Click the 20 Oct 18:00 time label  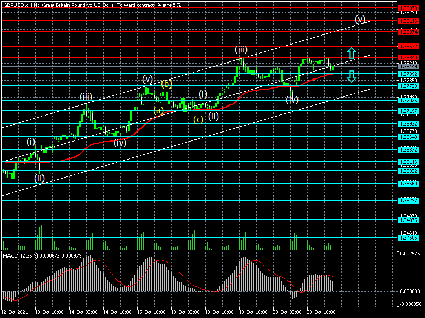coord(321,312)
